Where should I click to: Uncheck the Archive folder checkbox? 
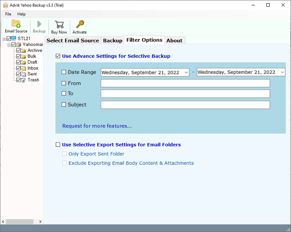[x=18, y=50]
